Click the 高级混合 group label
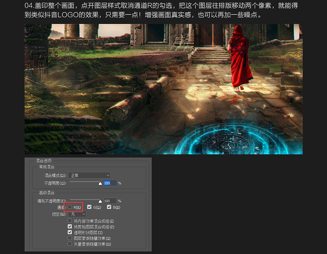327x254 pixels. point(47,193)
